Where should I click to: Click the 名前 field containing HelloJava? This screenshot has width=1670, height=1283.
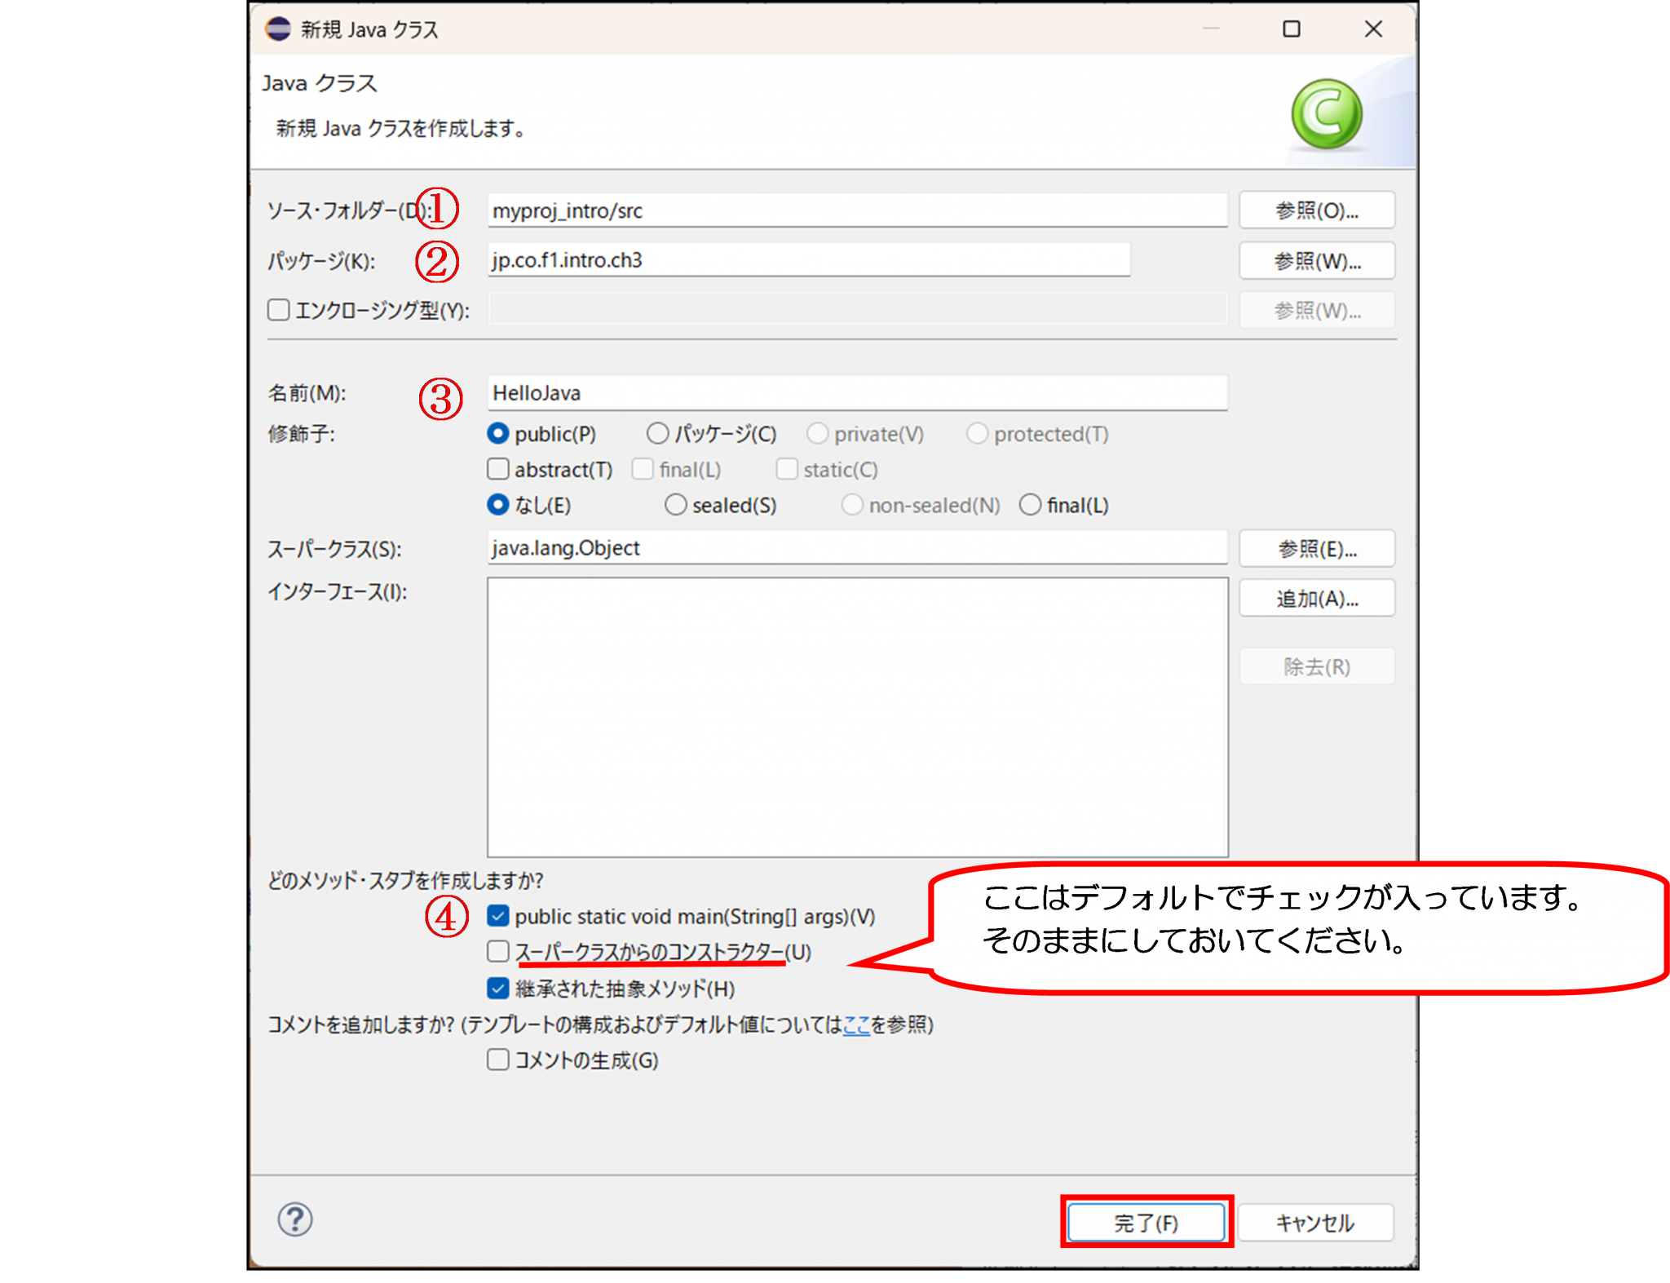[856, 393]
